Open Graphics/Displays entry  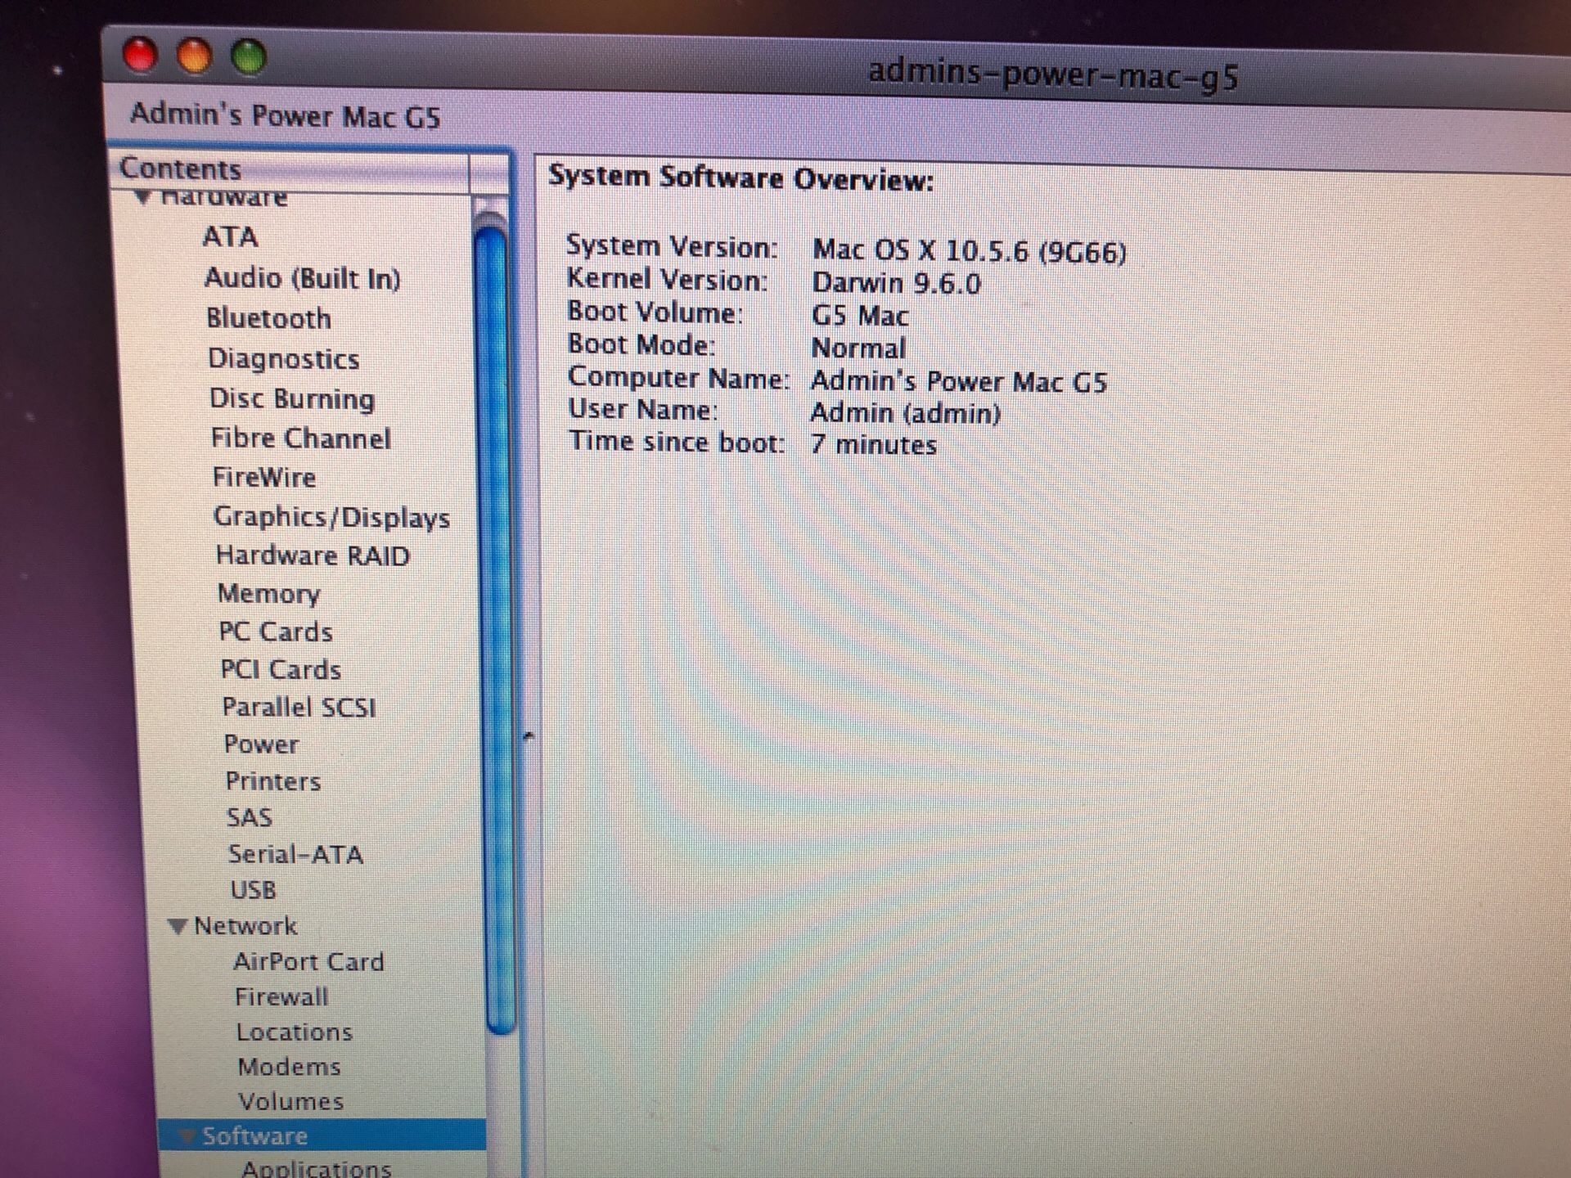[x=331, y=517]
